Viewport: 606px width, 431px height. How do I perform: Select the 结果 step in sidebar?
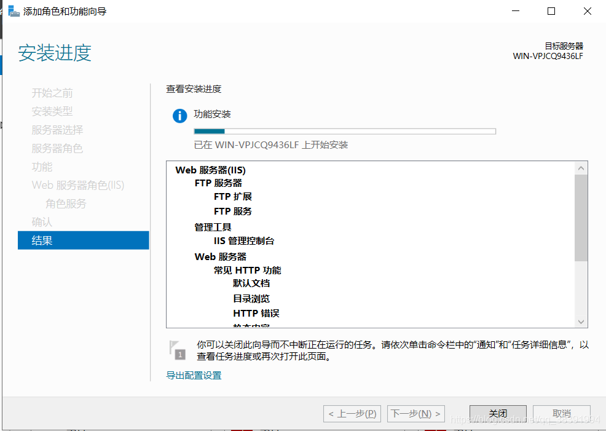pyautogui.click(x=84, y=240)
